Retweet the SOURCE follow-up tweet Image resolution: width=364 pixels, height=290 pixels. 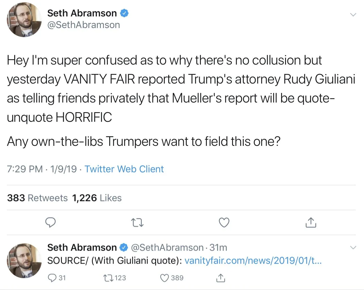tap(108, 278)
